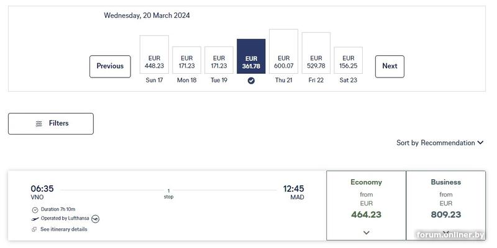Screen dimensions: 497x248
Task: Select Sat 23 fare EUR 156.25
Action: pos(348,61)
